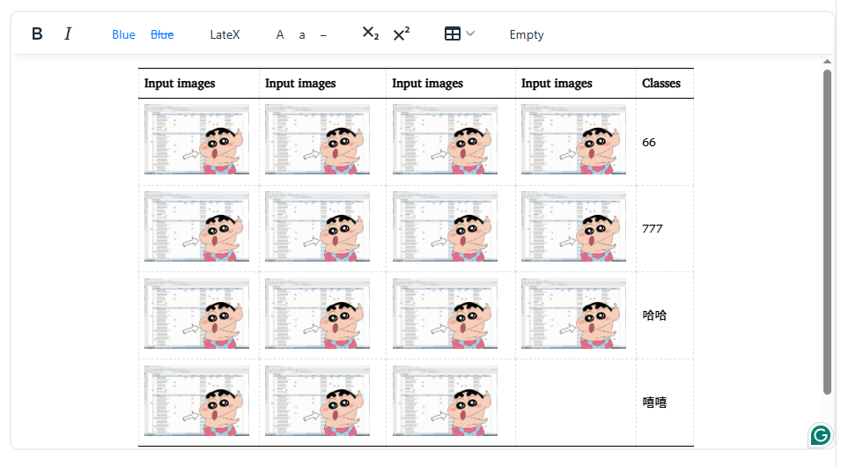Select first image in the 777 row
Screen dimensions: 841x466
[197, 226]
